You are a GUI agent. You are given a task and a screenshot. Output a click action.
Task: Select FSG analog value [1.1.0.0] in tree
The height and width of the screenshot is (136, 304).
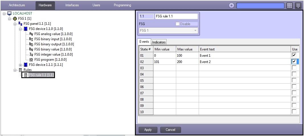click(53, 34)
